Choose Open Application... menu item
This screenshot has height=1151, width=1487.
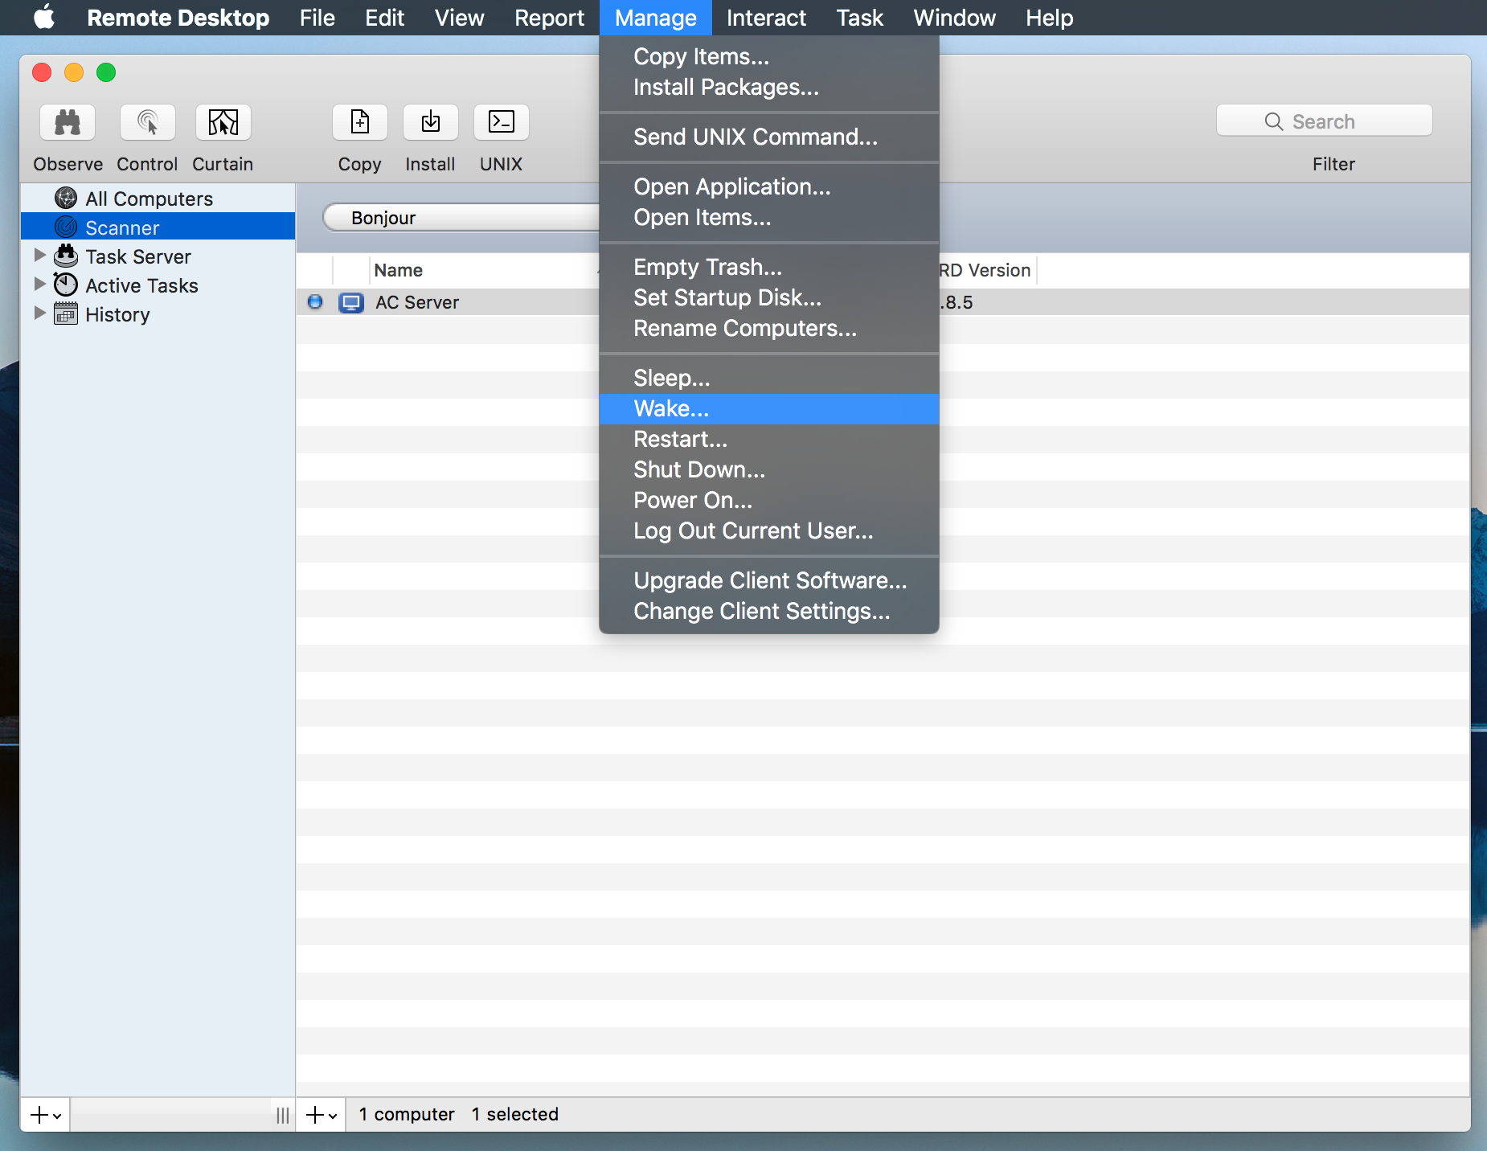[x=769, y=187]
